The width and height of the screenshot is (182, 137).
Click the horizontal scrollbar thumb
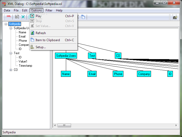click(x=64, y=125)
